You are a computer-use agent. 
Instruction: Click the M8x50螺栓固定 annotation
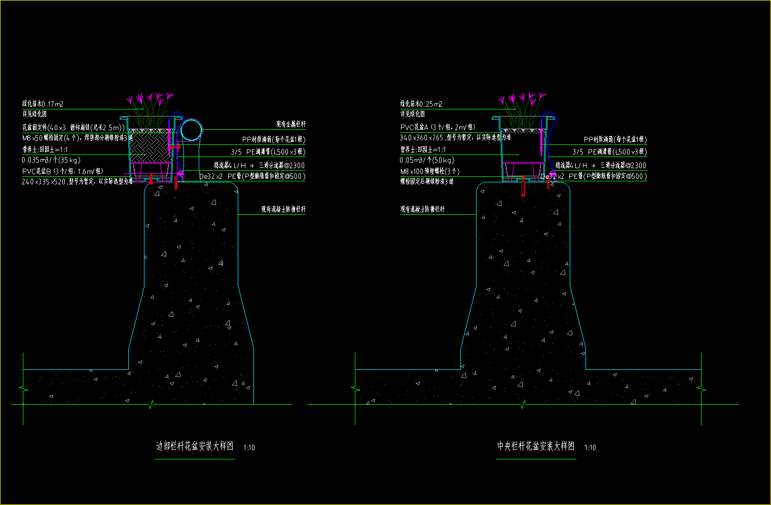click(x=77, y=137)
